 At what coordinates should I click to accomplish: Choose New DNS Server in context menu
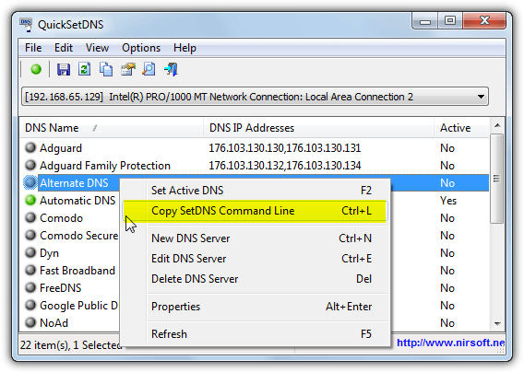pos(255,238)
